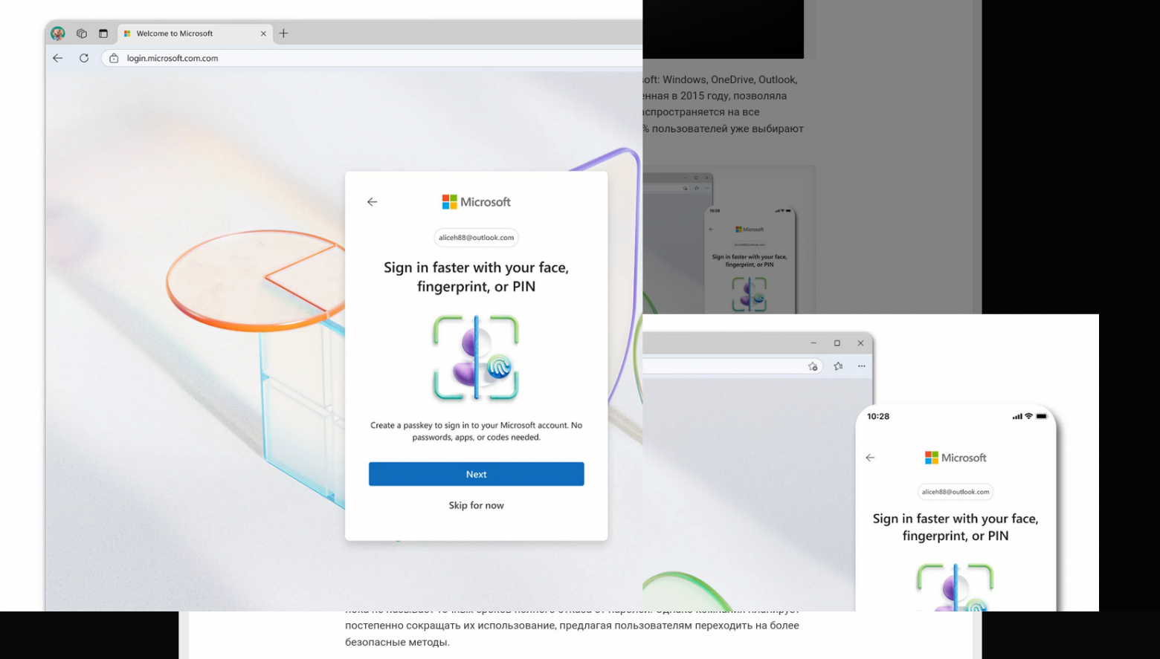Click add-to-favorites star in zoomed address bar
1160x659 pixels.
coord(813,366)
